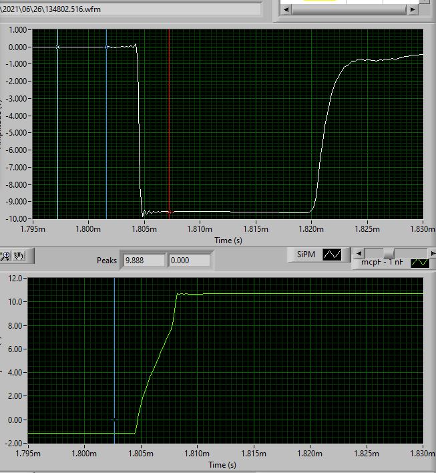Click the lower graph 10.0 axis label
The height and width of the screenshot is (473, 436).
click(15, 302)
